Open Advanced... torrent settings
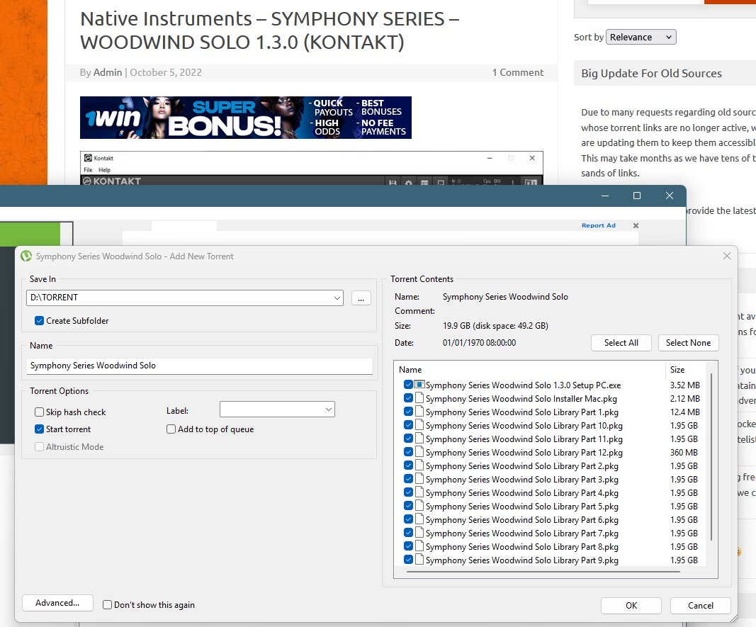 tap(57, 603)
